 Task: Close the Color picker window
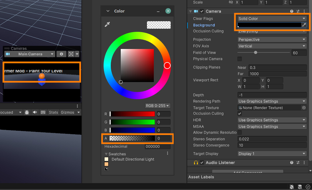pos(168,11)
